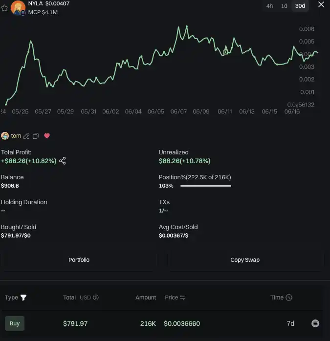Image resolution: width=330 pixels, height=341 pixels.
Task: Click tom's wallet avatar icon
Action: [x=5, y=136]
